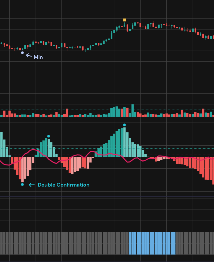214x262 pixels.
Task: Select the "Double Confirmation" text label
Action: pyautogui.click(x=63, y=185)
